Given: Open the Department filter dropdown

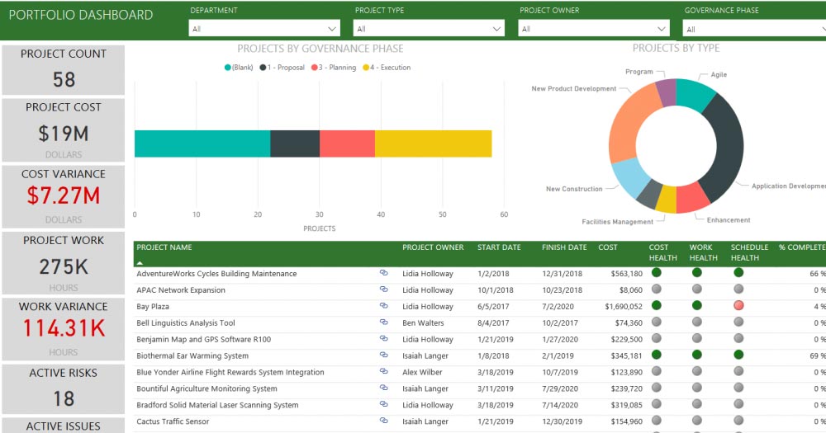Looking at the screenshot, I should coord(264,28).
